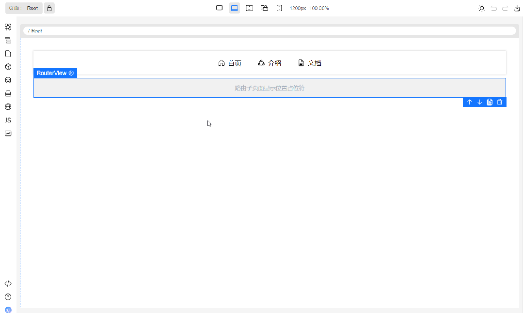
Task: Open the outline tree panel
Action: click(8, 41)
